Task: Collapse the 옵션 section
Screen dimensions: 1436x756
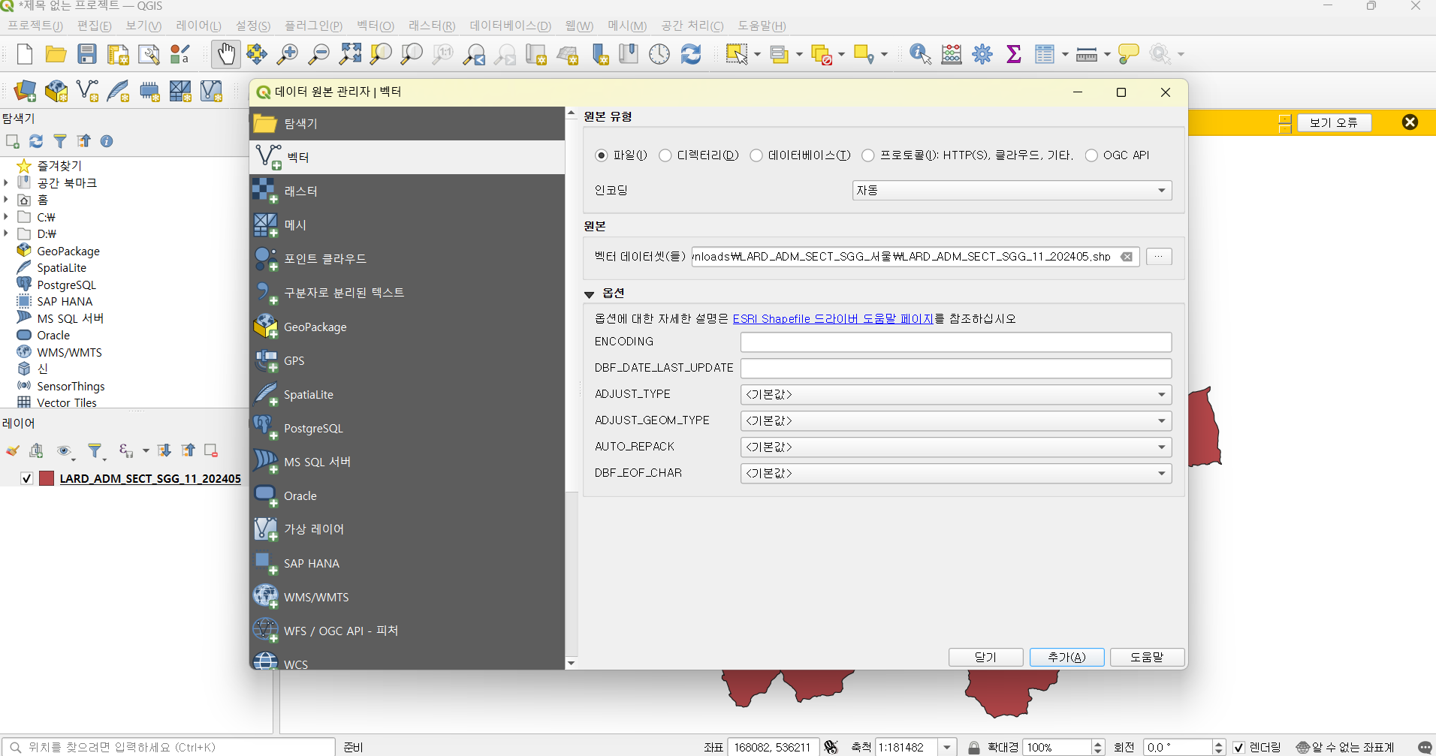Action: 590,294
